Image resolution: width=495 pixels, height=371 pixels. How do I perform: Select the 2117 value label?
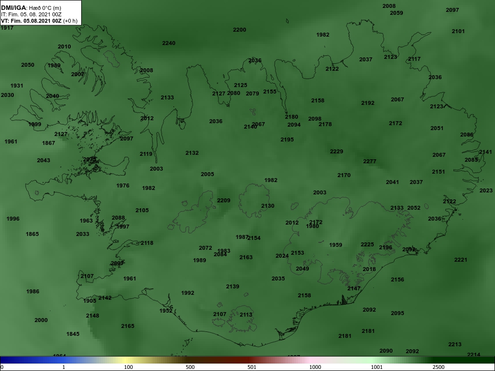pyautogui.click(x=414, y=59)
